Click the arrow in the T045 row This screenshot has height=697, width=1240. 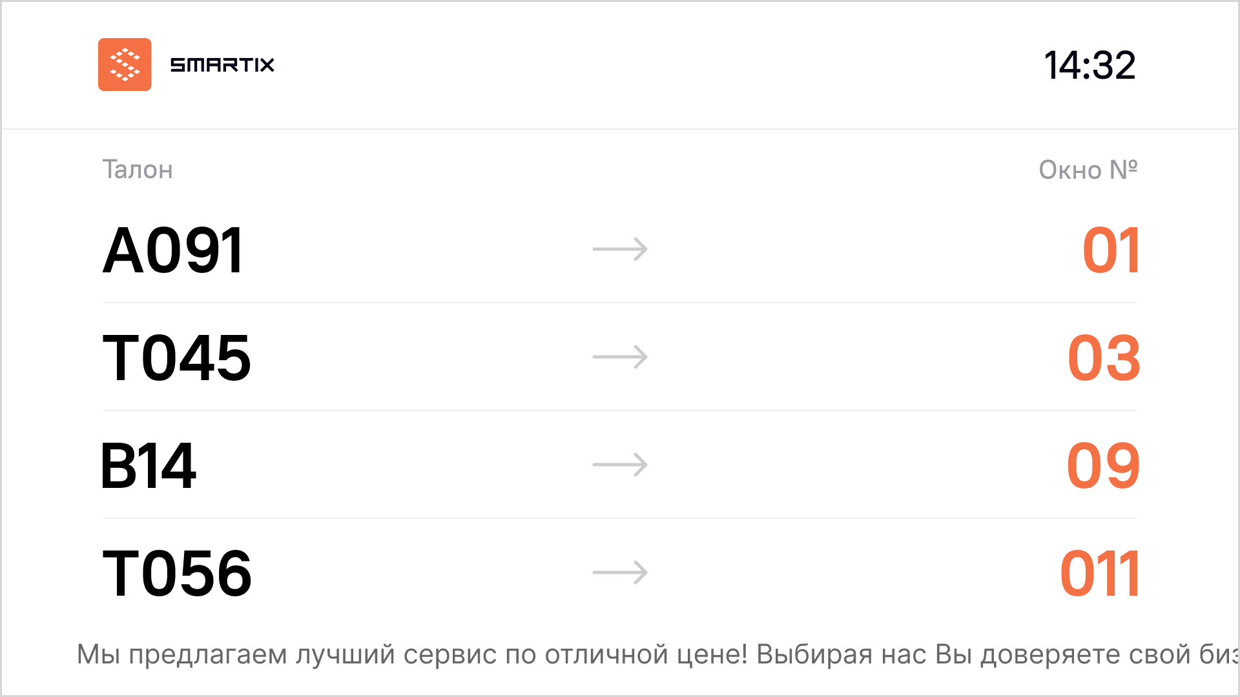pos(620,357)
